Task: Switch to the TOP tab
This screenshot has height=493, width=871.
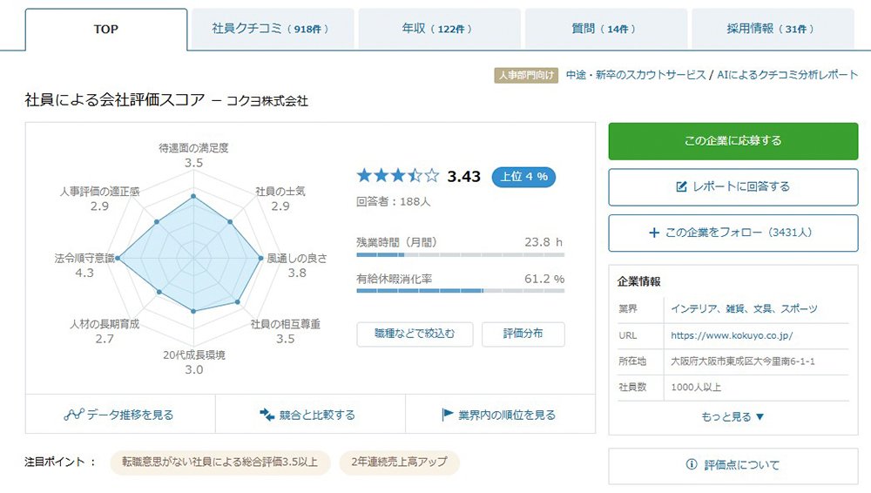Action: tap(106, 30)
